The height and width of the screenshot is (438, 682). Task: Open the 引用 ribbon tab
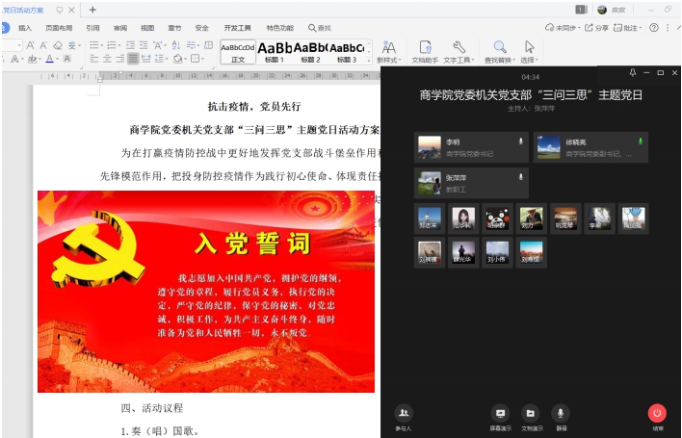point(92,28)
